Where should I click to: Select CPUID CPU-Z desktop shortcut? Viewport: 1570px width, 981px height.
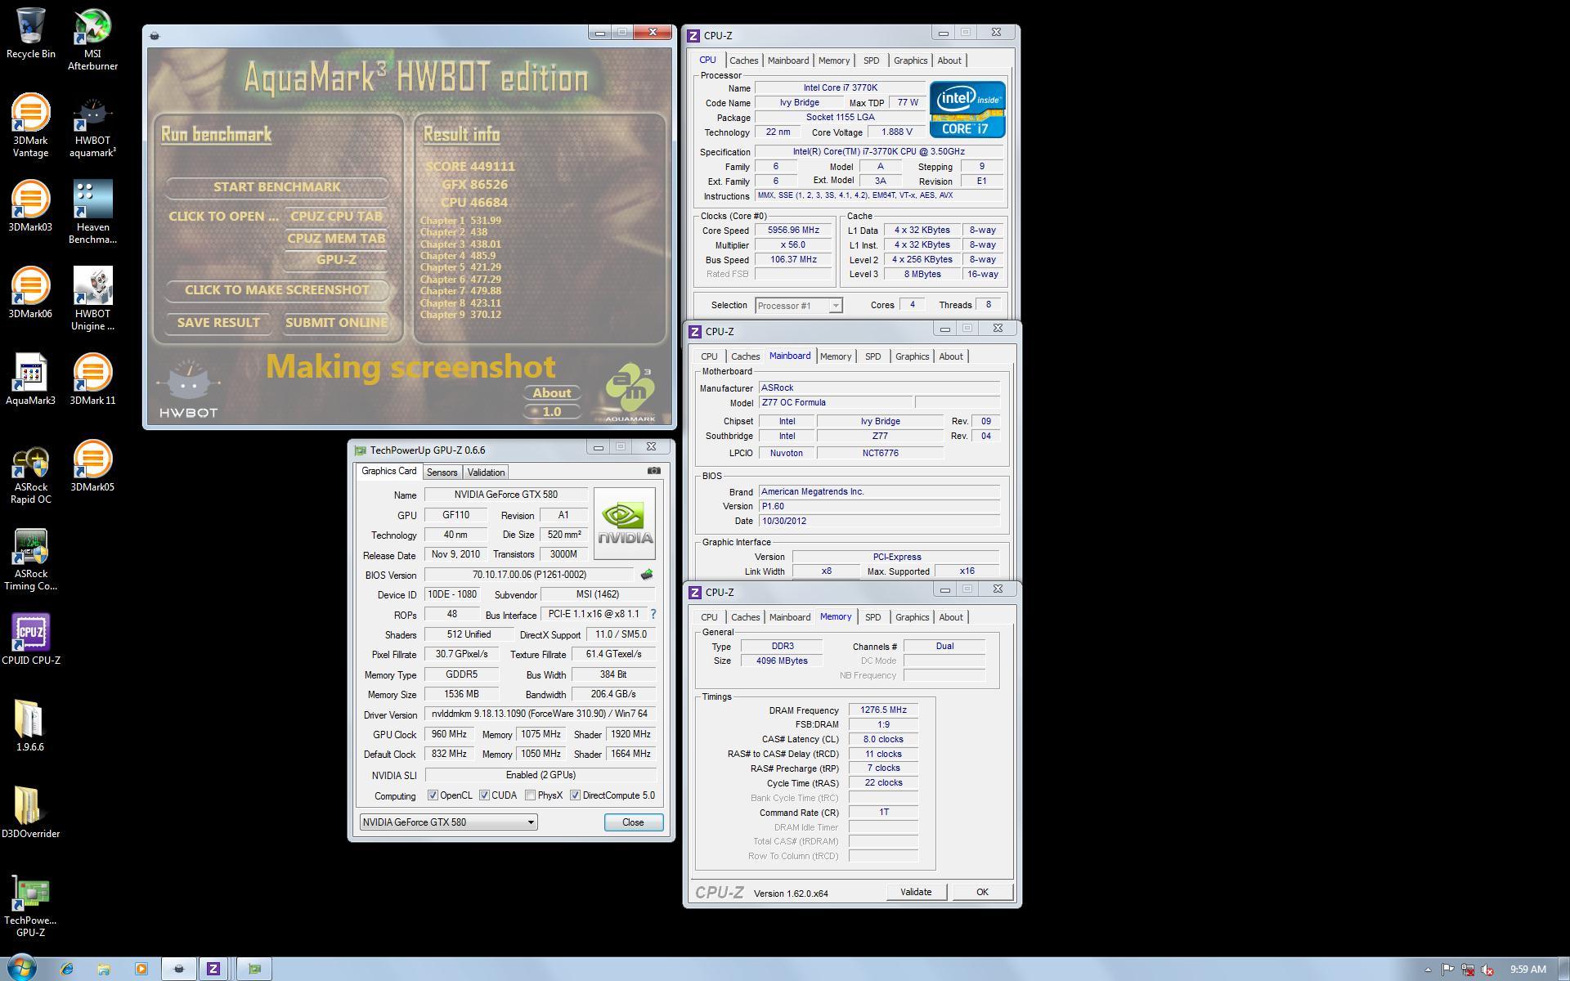click(30, 640)
